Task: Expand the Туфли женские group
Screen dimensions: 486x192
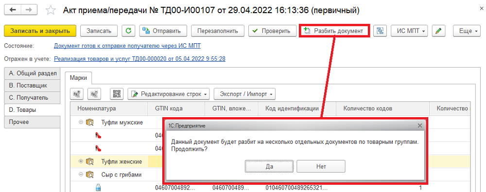Action: [x=81, y=161]
